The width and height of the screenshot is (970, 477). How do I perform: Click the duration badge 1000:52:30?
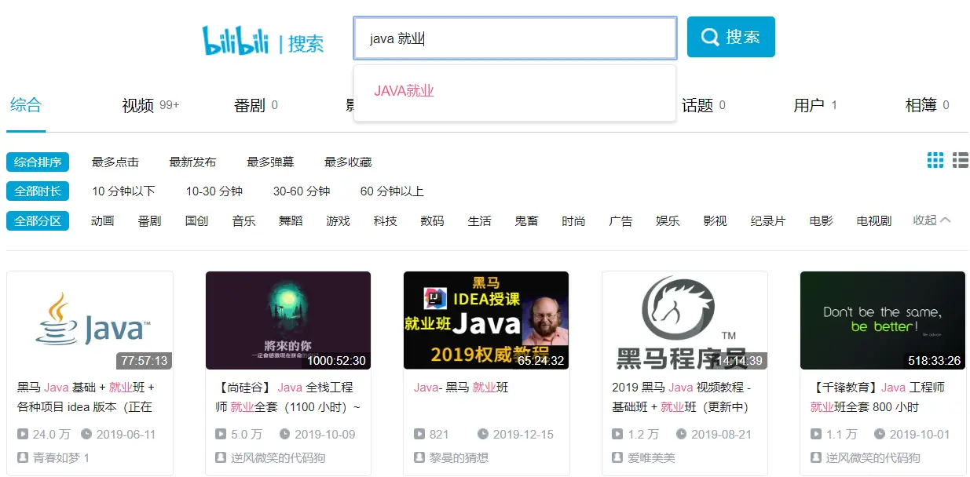tap(337, 361)
